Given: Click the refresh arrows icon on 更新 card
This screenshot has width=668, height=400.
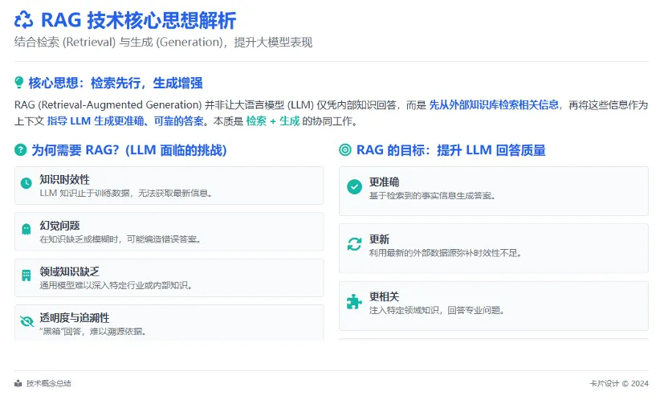Looking at the screenshot, I should [x=354, y=244].
